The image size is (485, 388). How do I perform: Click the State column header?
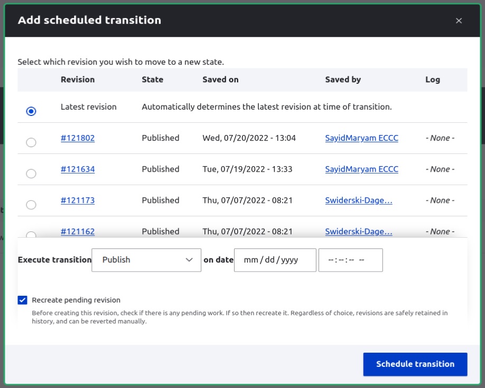tap(152, 79)
